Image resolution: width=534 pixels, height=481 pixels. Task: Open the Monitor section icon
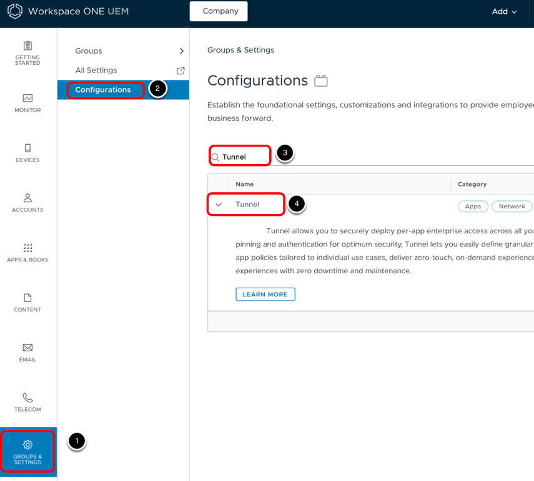coord(27,98)
